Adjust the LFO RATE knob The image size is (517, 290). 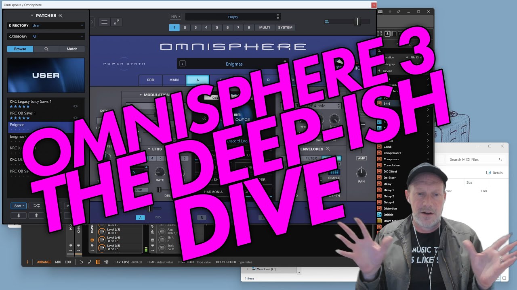(x=160, y=172)
